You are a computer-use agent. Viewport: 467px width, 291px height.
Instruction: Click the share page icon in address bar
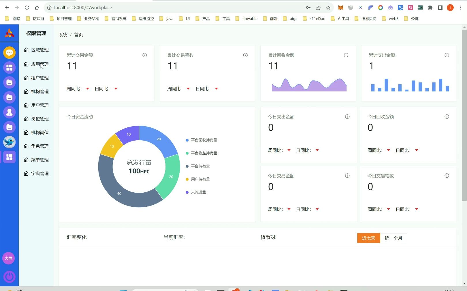click(318, 8)
